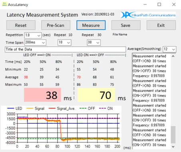The width and height of the screenshot is (181, 152).
Task: Click the red average value 38
Action: click(26, 77)
